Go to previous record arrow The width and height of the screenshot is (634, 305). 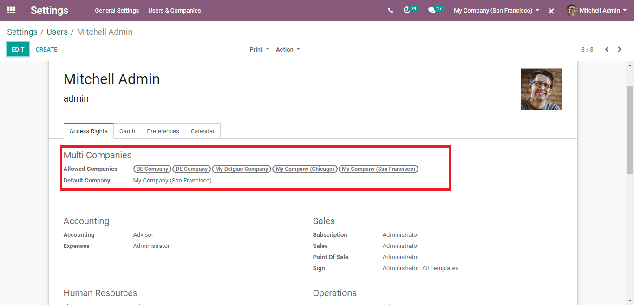point(607,49)
